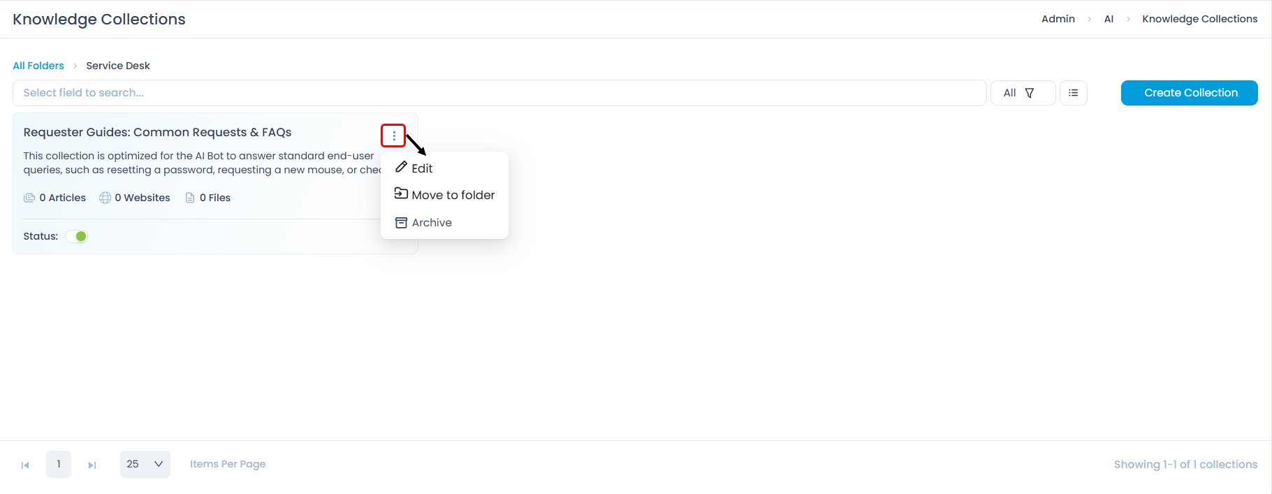
Task: Go to last page arrow
Action: coord(92,465)
